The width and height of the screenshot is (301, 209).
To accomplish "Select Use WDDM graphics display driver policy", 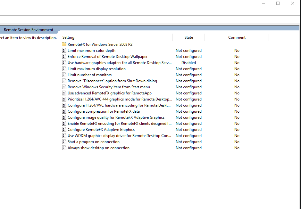I will coord(119,136).
